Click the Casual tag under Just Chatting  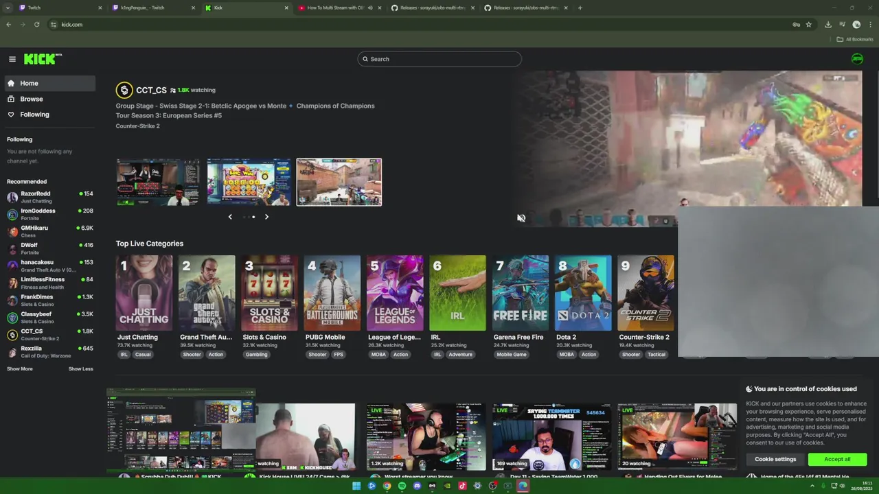pyautogui.click(x=143, y=355)
